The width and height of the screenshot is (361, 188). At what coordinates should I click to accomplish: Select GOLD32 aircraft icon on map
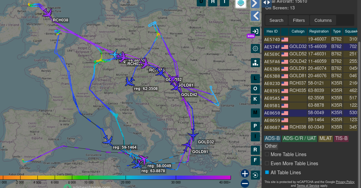[193, 134]
